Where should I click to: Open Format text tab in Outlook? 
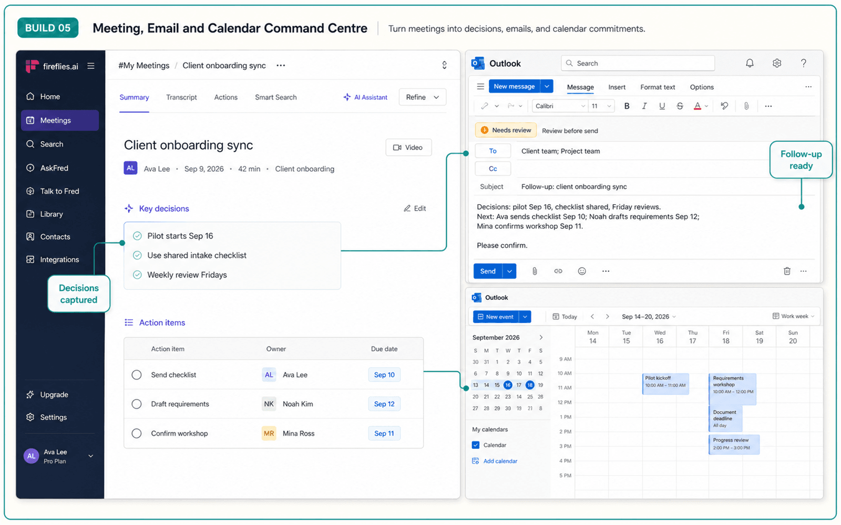[658, 87]
